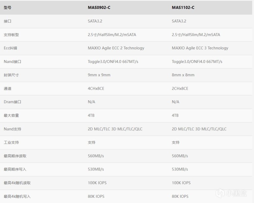254x203 pixels.
Task: Select the 2CHx8CE channel value
Action: pos(180,88)
